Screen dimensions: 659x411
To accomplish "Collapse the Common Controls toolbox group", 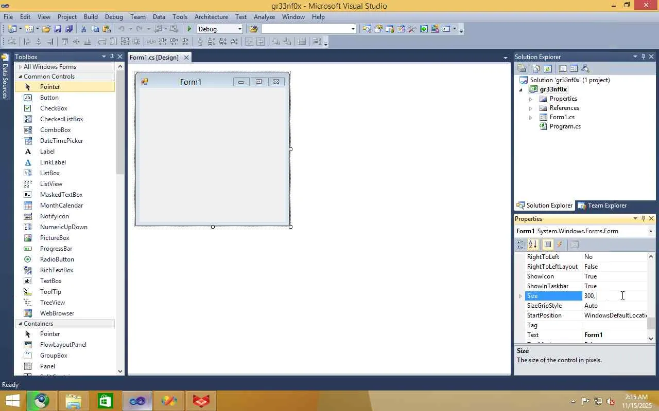I will 20,77.
